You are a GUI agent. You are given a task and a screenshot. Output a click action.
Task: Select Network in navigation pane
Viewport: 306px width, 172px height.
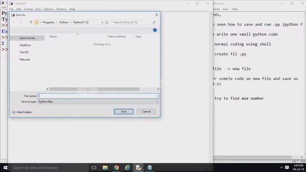pos(25,59)
